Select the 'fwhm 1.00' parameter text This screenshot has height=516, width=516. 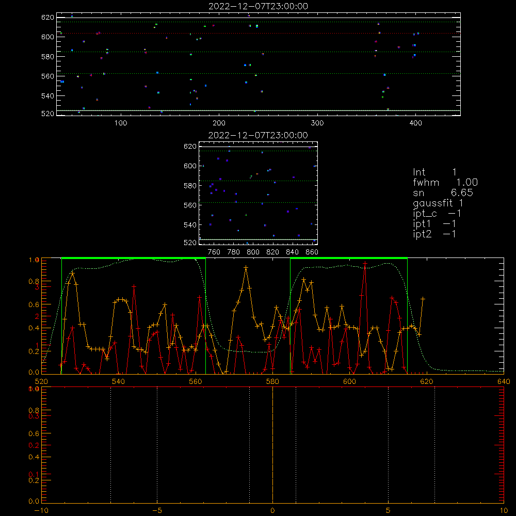(445, 182)
